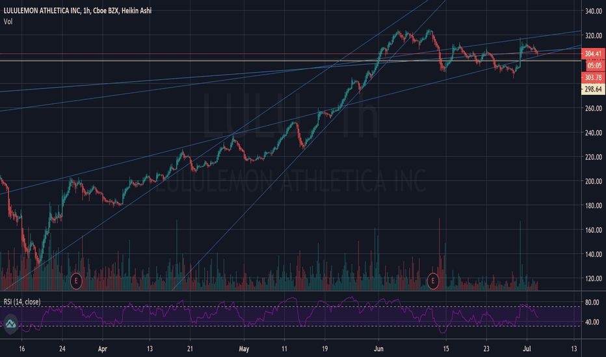
Task: Click the '24' date on time axis
Action: (62, 349)
